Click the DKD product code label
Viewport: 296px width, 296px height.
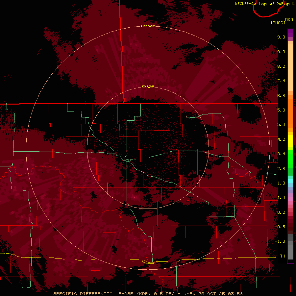(x=289, y=20)
